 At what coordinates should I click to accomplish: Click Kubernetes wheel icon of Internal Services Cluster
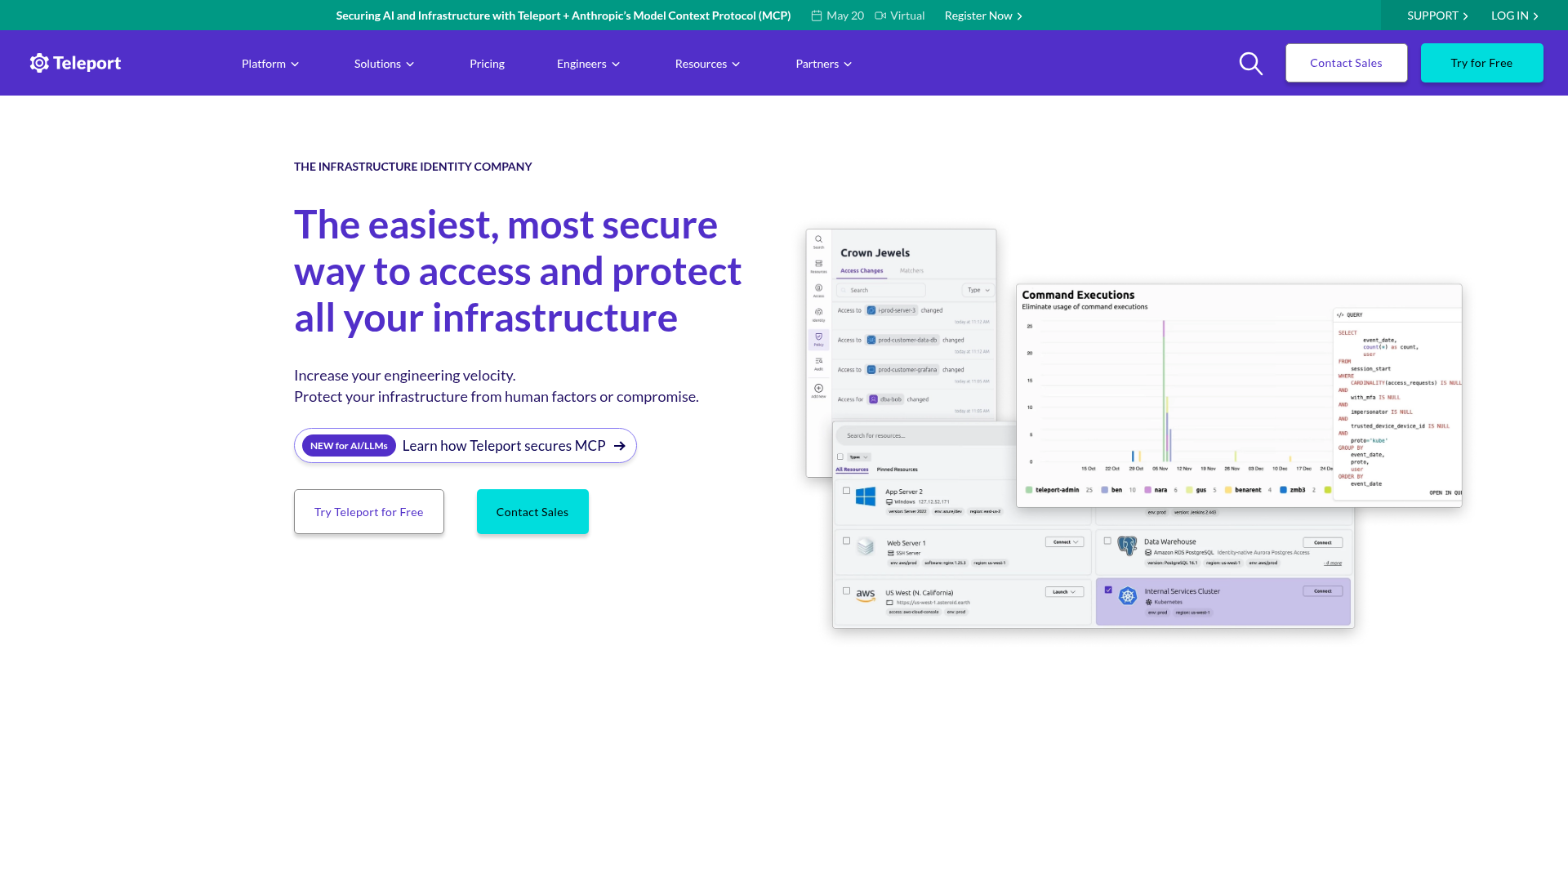1128,596
